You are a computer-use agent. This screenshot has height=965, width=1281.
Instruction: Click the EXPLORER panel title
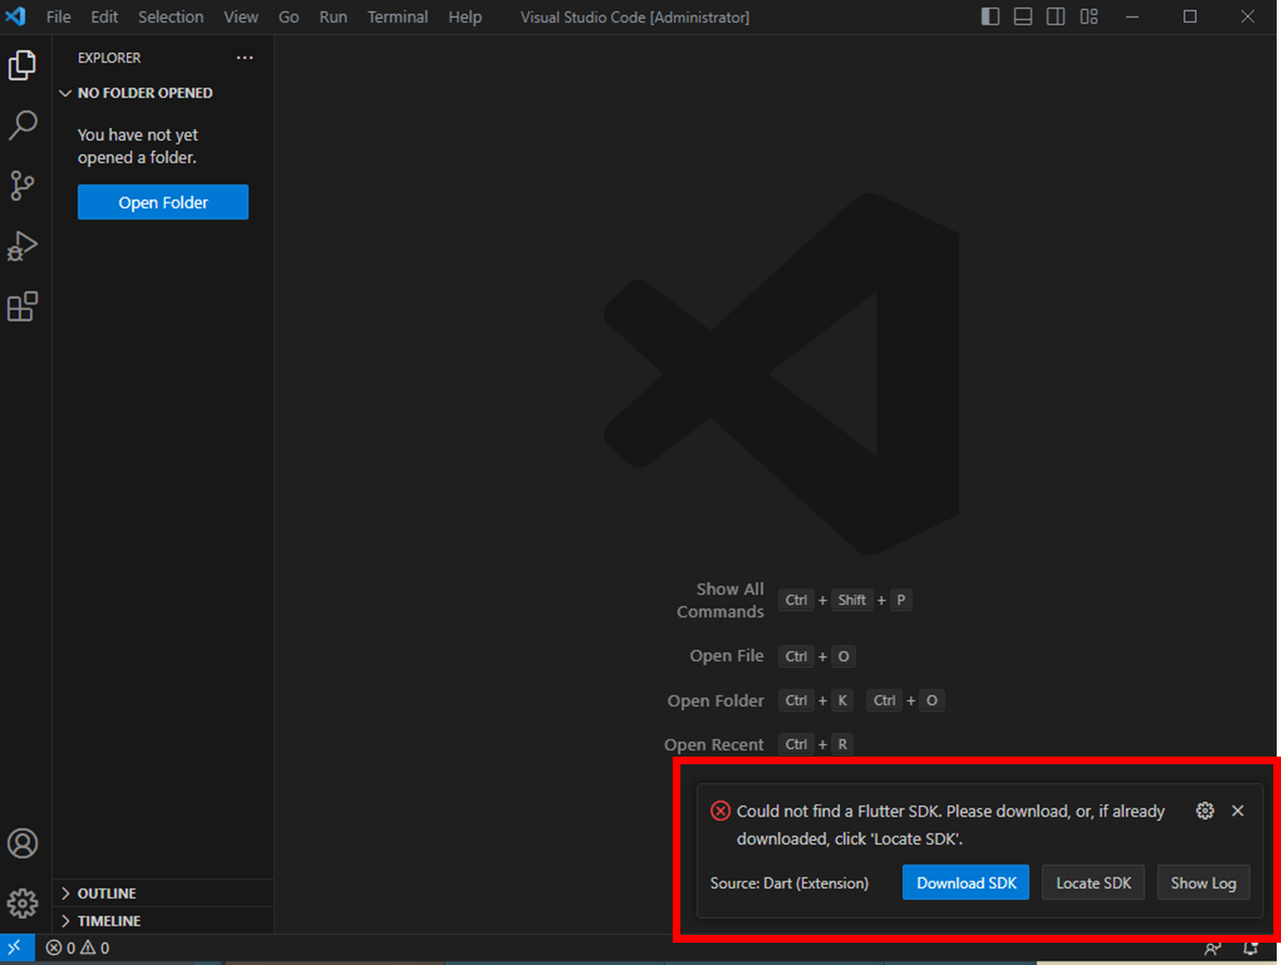109,57
